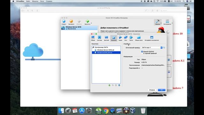Screen dimensions: 204x115
Task: Click the OK button in settings dialog
Action: [162, 90]
